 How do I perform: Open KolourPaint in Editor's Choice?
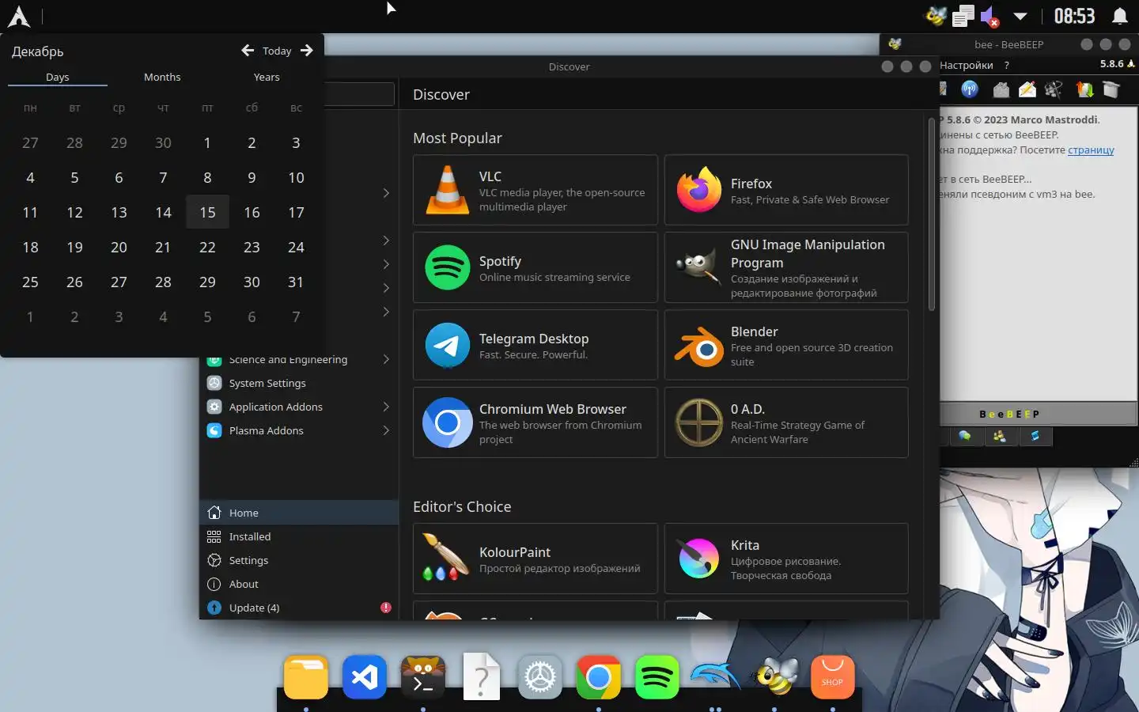535,559
